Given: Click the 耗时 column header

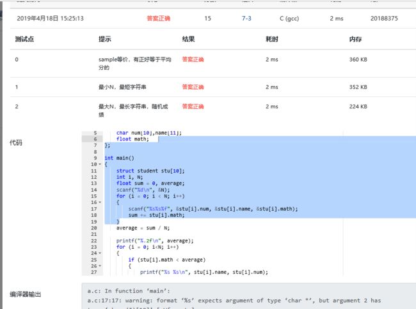Looking at the screenshot, I should (272, 39).
